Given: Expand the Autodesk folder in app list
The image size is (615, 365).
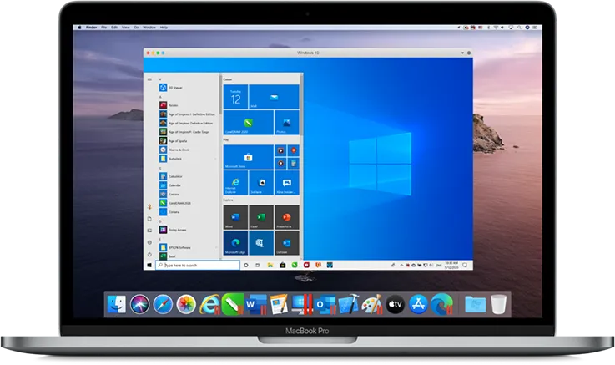Looking at the screenshot, I should tap(188, 159).
